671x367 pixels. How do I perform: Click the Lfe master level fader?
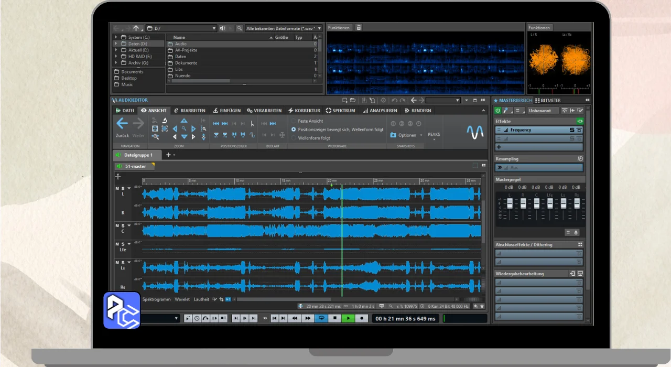549,203
